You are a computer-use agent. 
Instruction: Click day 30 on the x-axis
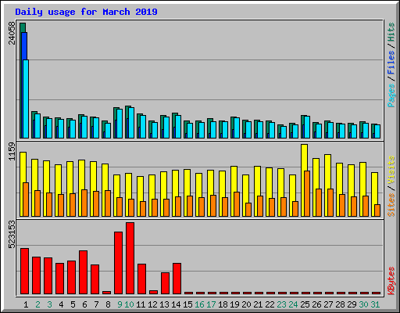coord(363,304)
